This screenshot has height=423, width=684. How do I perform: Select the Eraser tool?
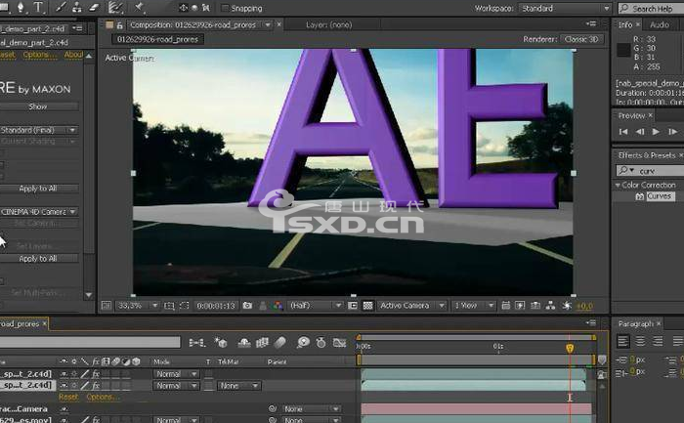(x=94, y=7)
